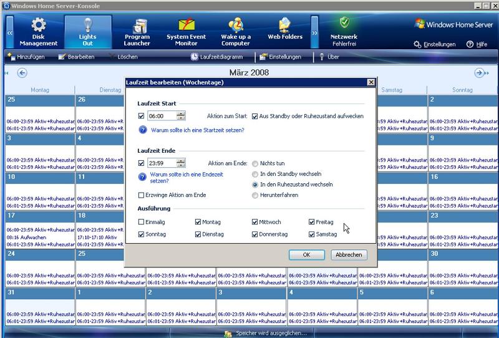Click the day 31 header in calendar
The image size is (499, 338).
40,292
